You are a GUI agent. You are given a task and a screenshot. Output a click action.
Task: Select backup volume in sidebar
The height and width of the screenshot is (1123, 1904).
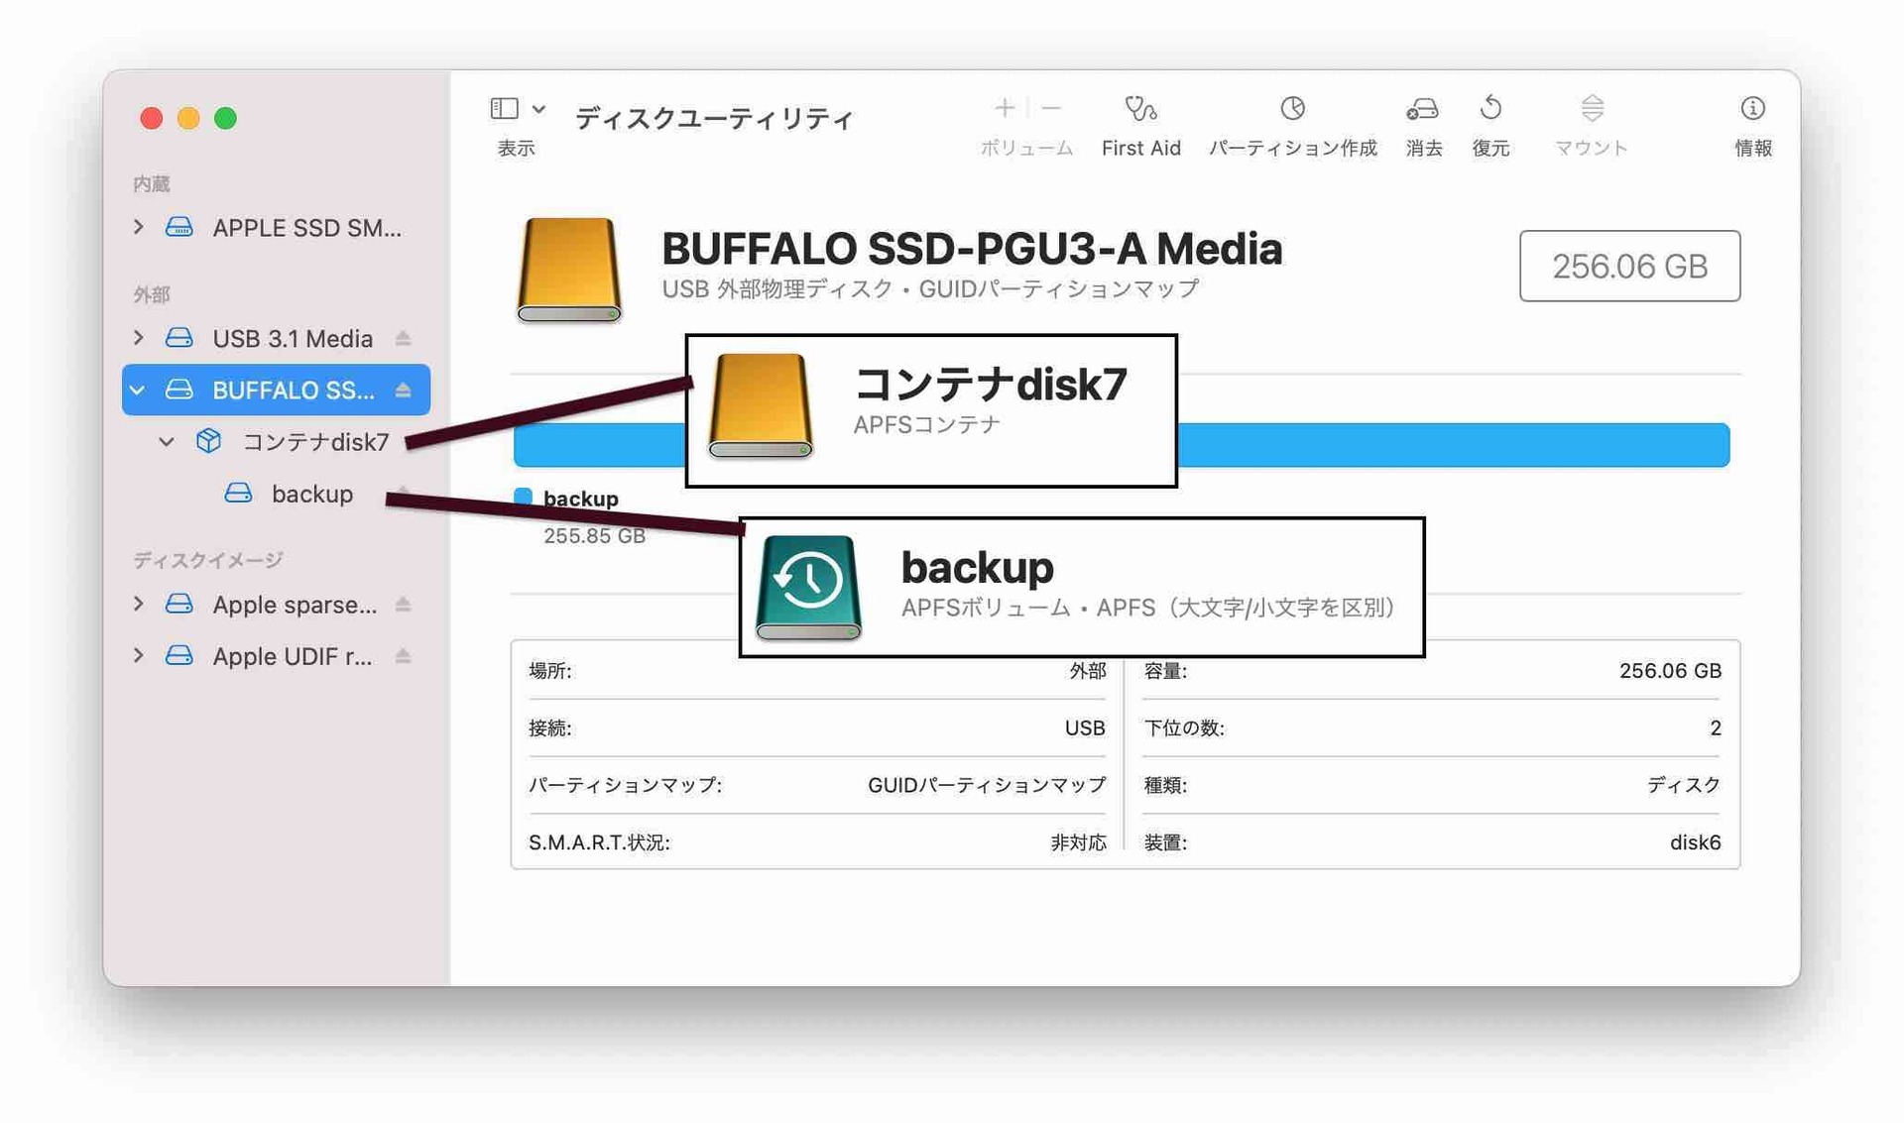pos(276,493)
